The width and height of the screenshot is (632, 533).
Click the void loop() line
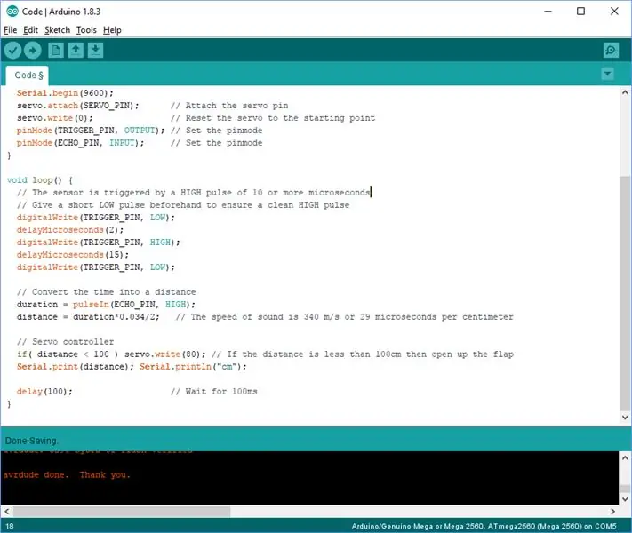point(39,180)
